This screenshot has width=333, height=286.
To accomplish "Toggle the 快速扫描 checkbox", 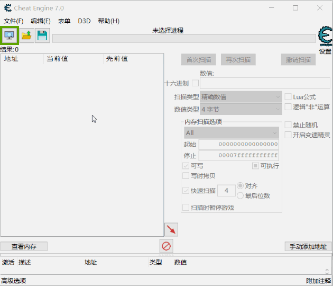I will [x=186, y=191].
